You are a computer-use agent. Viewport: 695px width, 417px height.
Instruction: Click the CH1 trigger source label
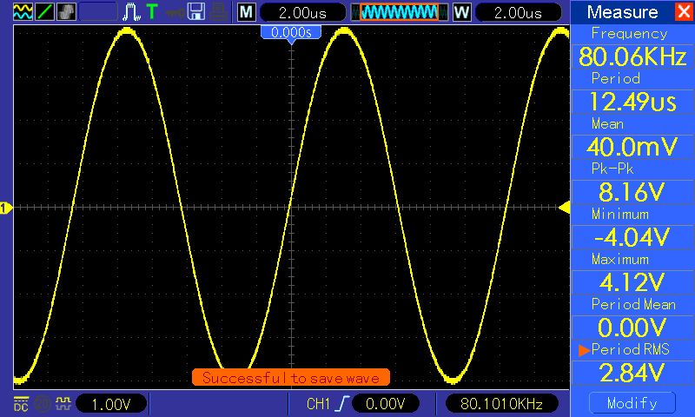pyautogui.click(x=318, y=404)
